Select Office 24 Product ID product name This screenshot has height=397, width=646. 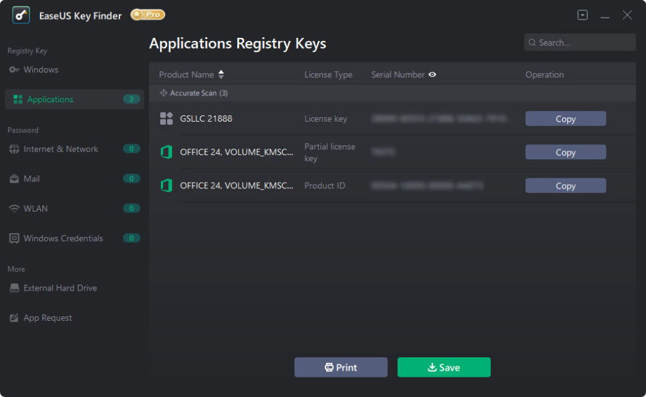click(x=237, y=185)
